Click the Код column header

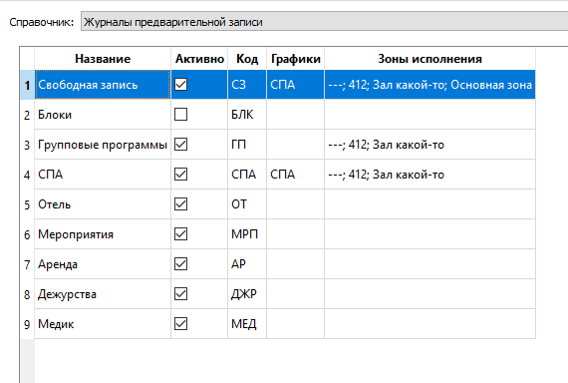tap(247, 59)
